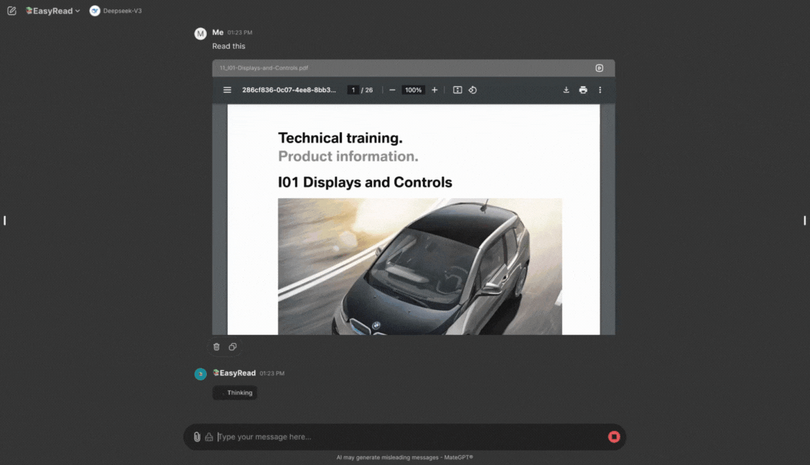Click the 'Technical training.' title text
The image size is (810, 465).
click(340, 138)
